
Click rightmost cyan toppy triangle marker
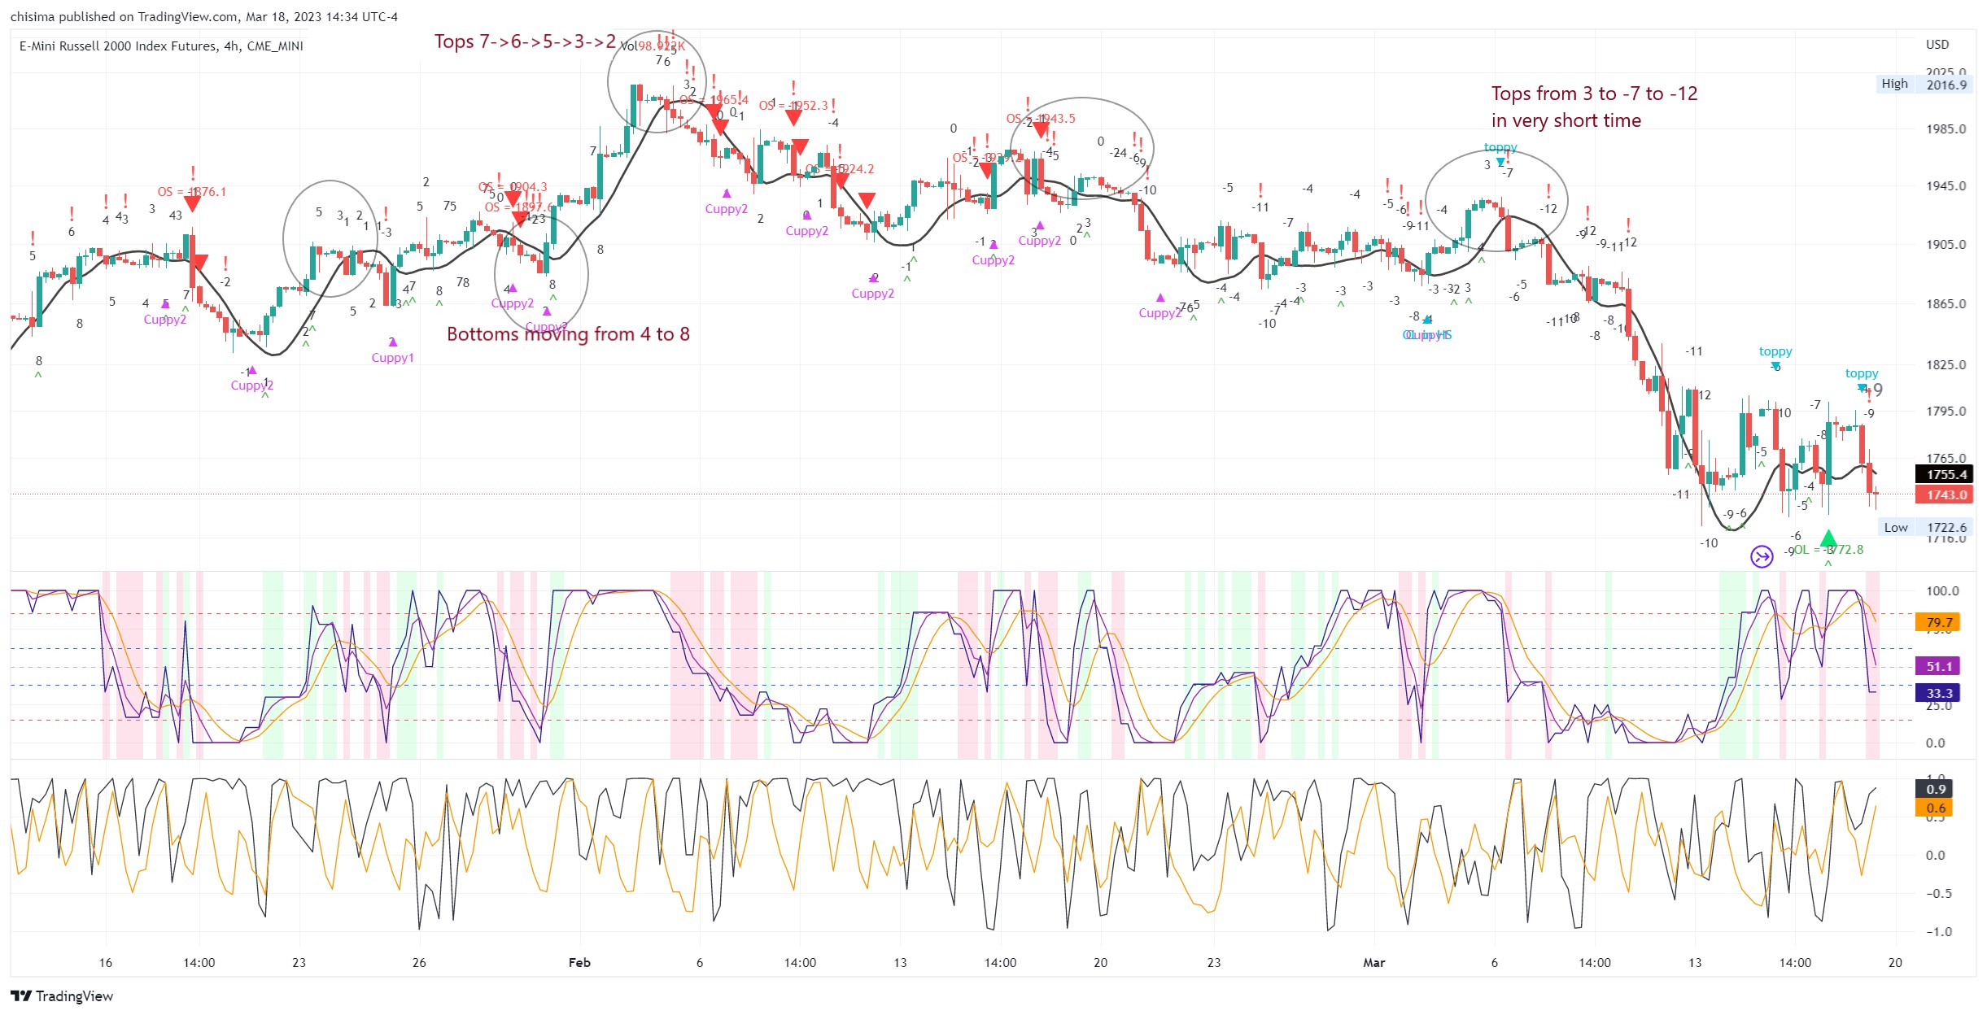click(1862, 387)
